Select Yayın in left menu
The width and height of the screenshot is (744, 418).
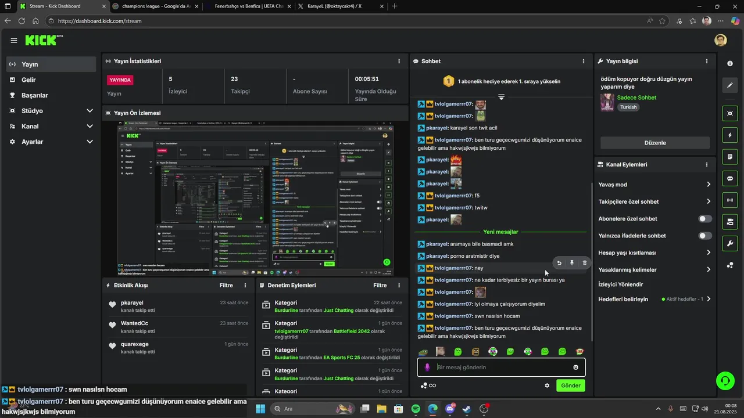(51, 64)
